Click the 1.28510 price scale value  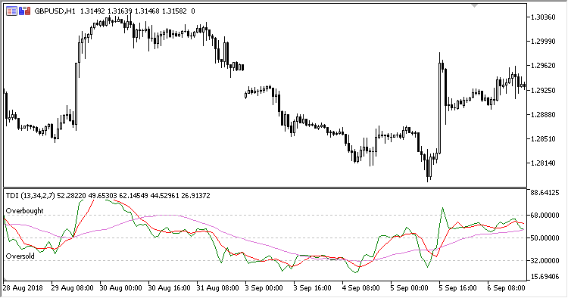pyautogui.click(x=543, y=138)
